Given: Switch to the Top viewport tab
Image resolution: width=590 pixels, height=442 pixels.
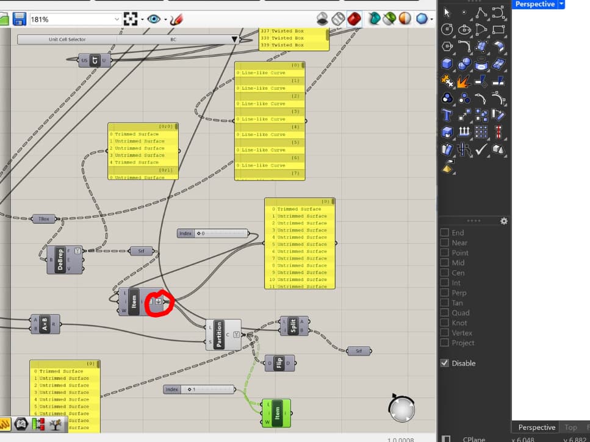Looking at the screenshot, I should point(570,427).
